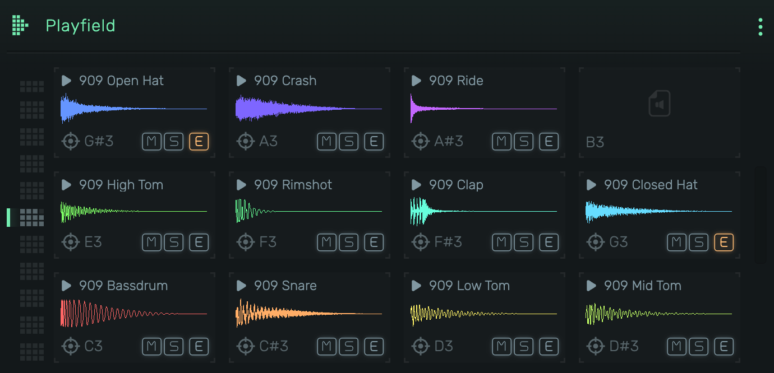Solo the 909 Low Tom pad
Viewport: 774px width, 373px height.
coord(524,347)
